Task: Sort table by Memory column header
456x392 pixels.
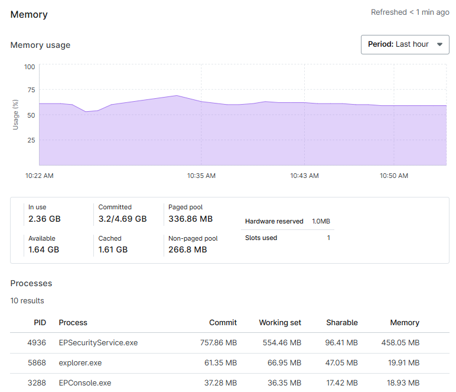Action: (405, 323)
